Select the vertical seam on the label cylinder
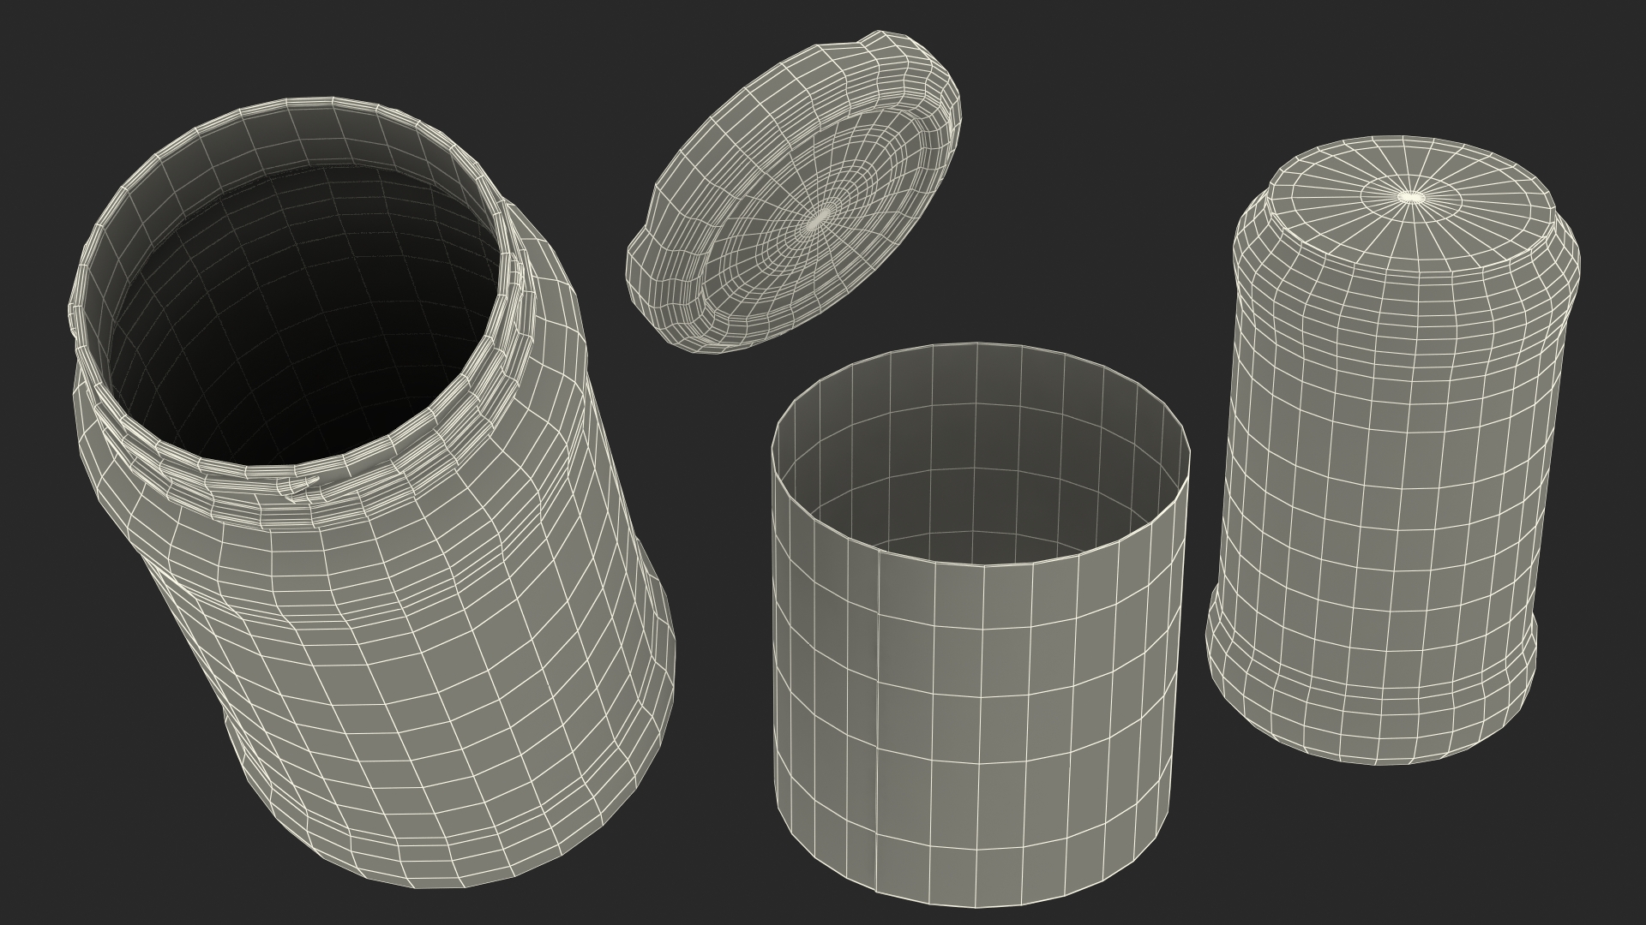Image resolution: width=1646 pixels, height=925 pixels. (x=879, y=685)
